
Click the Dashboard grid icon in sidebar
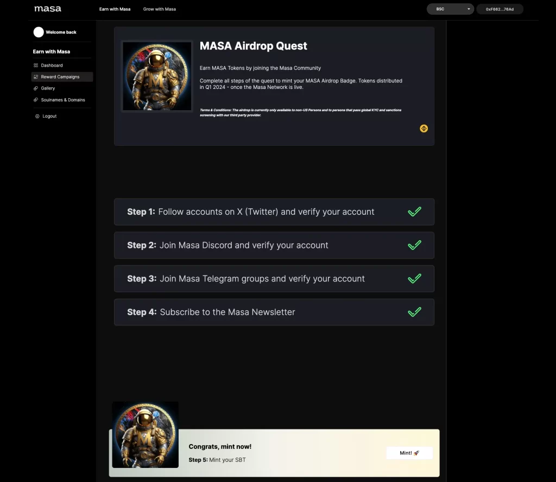[x=36, y=65]
